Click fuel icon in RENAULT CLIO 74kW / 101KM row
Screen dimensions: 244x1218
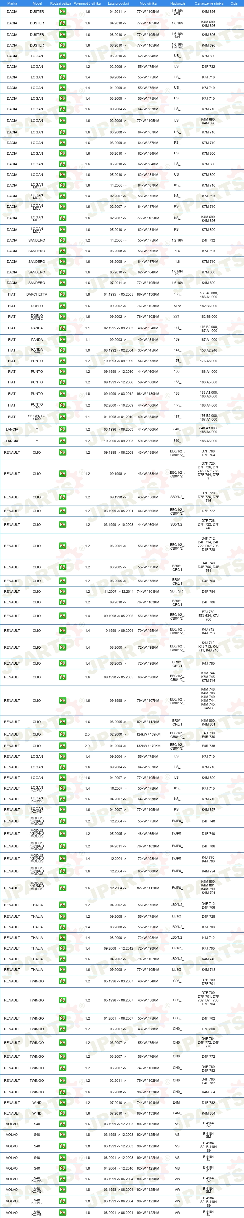(x=62, y=592)
